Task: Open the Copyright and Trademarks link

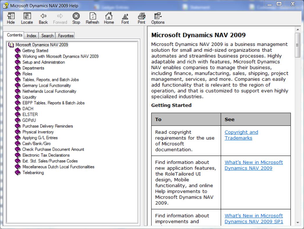Action: 242,135
